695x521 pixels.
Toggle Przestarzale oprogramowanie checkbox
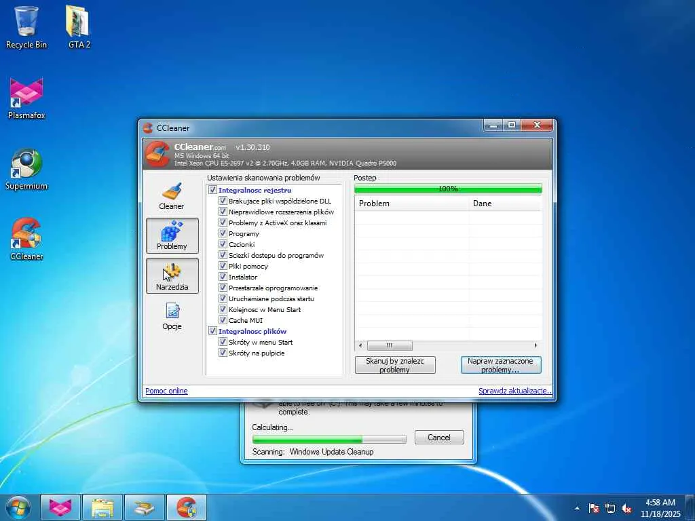pos(223,288)
